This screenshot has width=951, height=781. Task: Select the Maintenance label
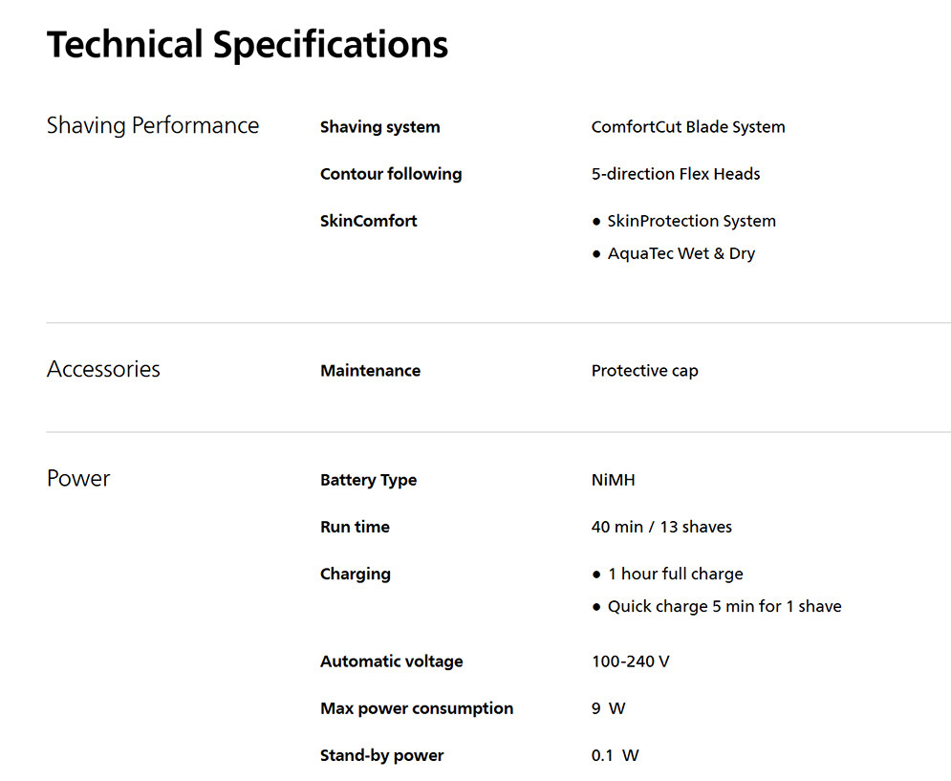click(370, 371)
